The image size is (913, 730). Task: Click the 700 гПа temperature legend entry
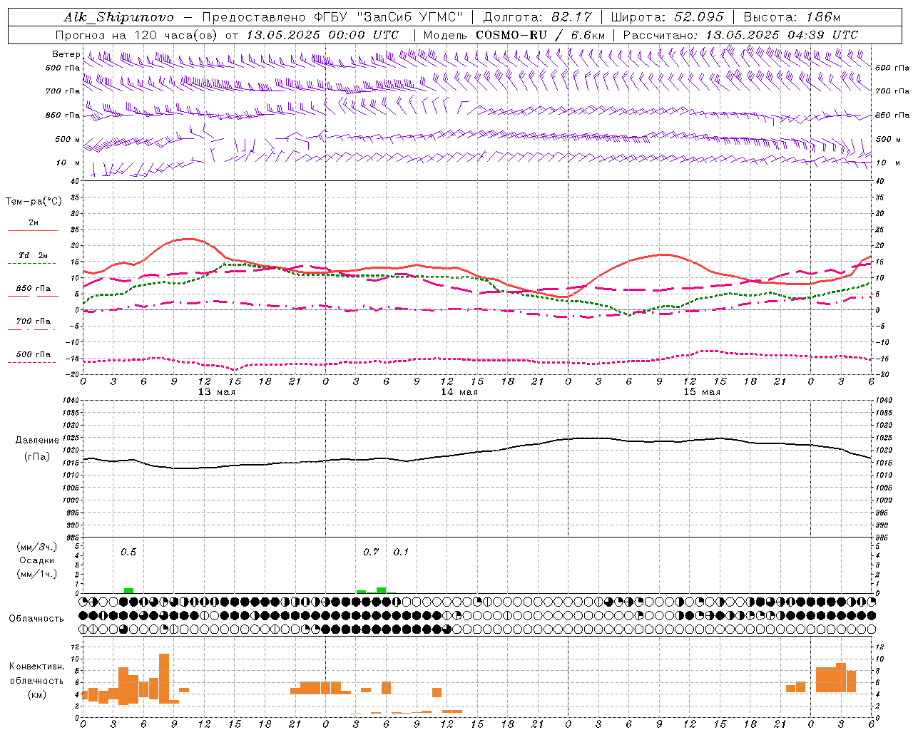[33, 321]
